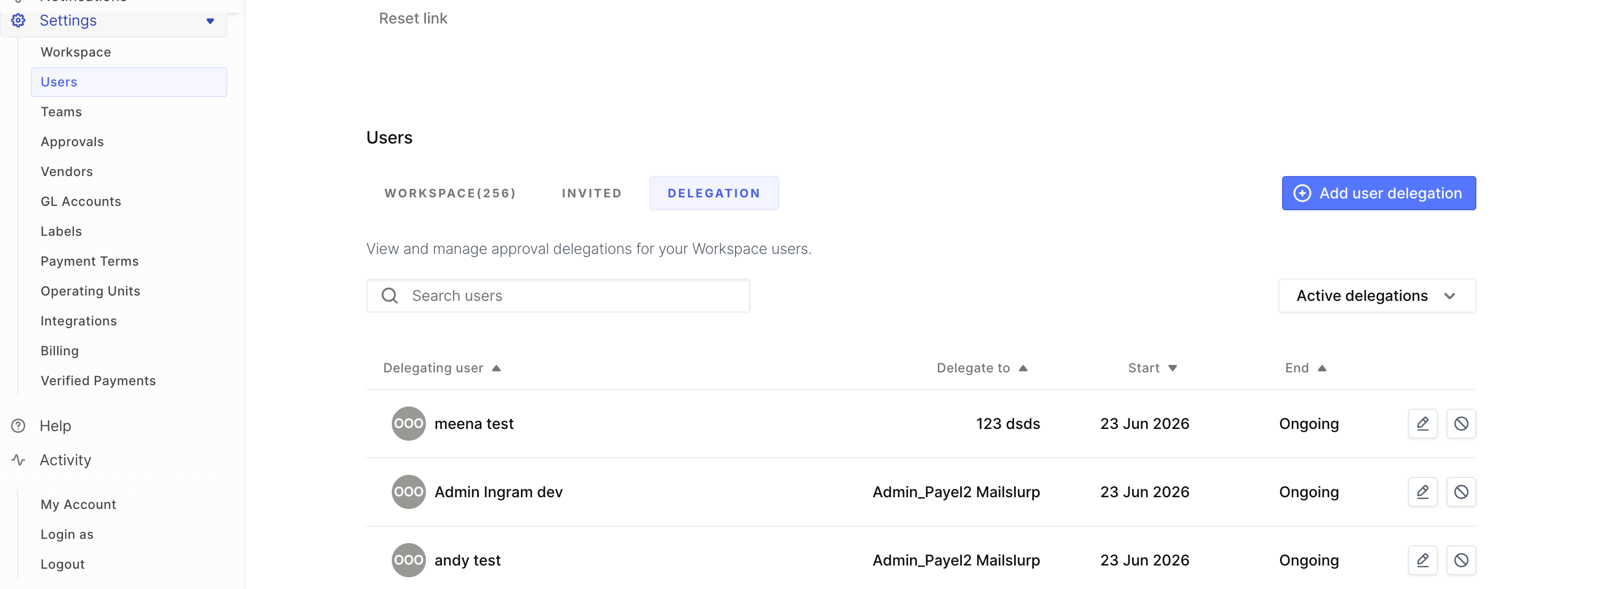
Task: Focus the Search users field
Action: click(x=558, y=296)
